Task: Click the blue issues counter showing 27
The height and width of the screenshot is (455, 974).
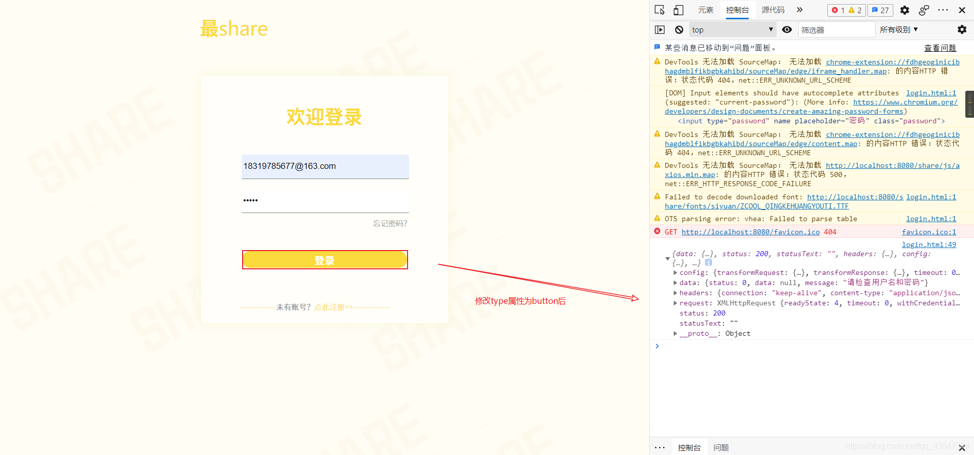Action: 881,10
